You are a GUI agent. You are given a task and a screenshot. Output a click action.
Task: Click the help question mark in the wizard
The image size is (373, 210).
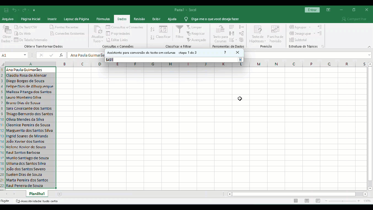pos(225,52)
